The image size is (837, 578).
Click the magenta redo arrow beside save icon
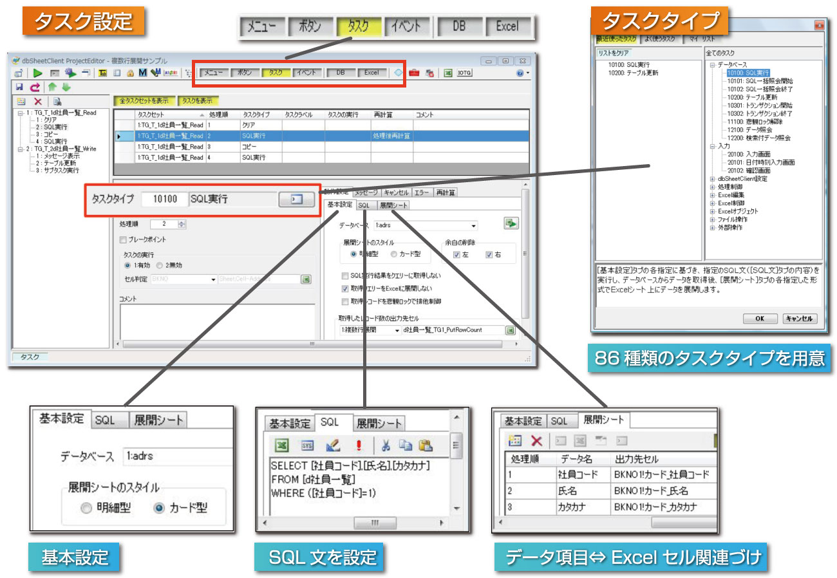click(x=35, y=87)
